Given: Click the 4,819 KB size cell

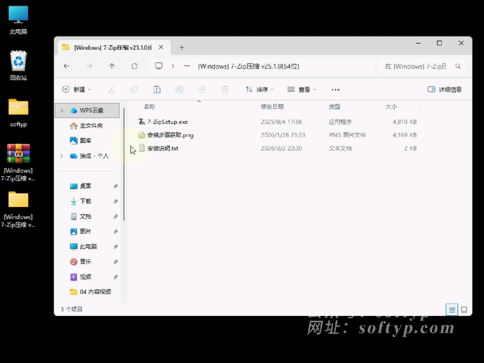Looking at the screenshot, I should click(x=405, y=122).
